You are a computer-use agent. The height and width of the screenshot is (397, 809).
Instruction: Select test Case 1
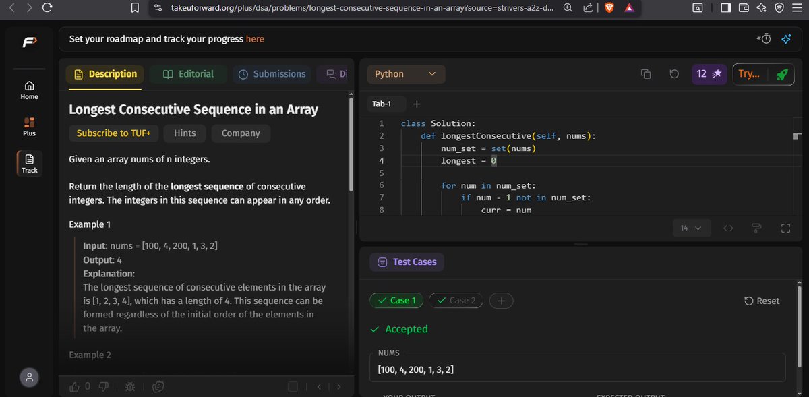396,301
